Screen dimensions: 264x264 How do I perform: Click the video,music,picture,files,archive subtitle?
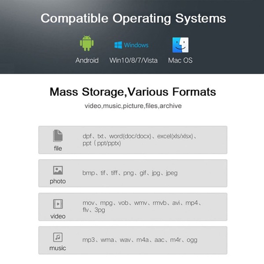(133, 106)
